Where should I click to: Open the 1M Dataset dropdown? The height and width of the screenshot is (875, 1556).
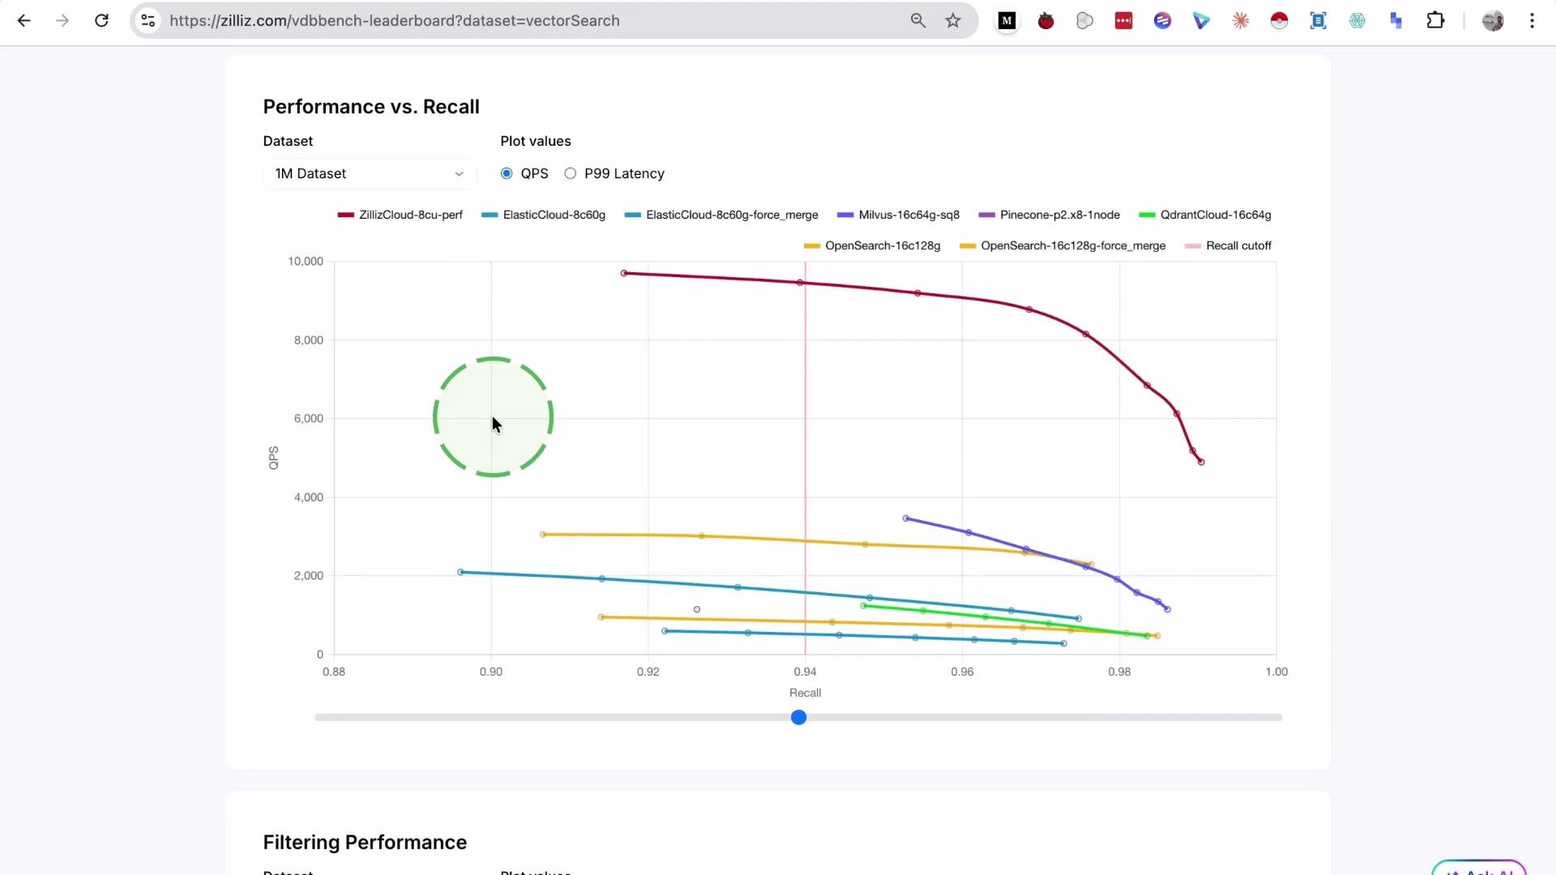click(370, 173)
